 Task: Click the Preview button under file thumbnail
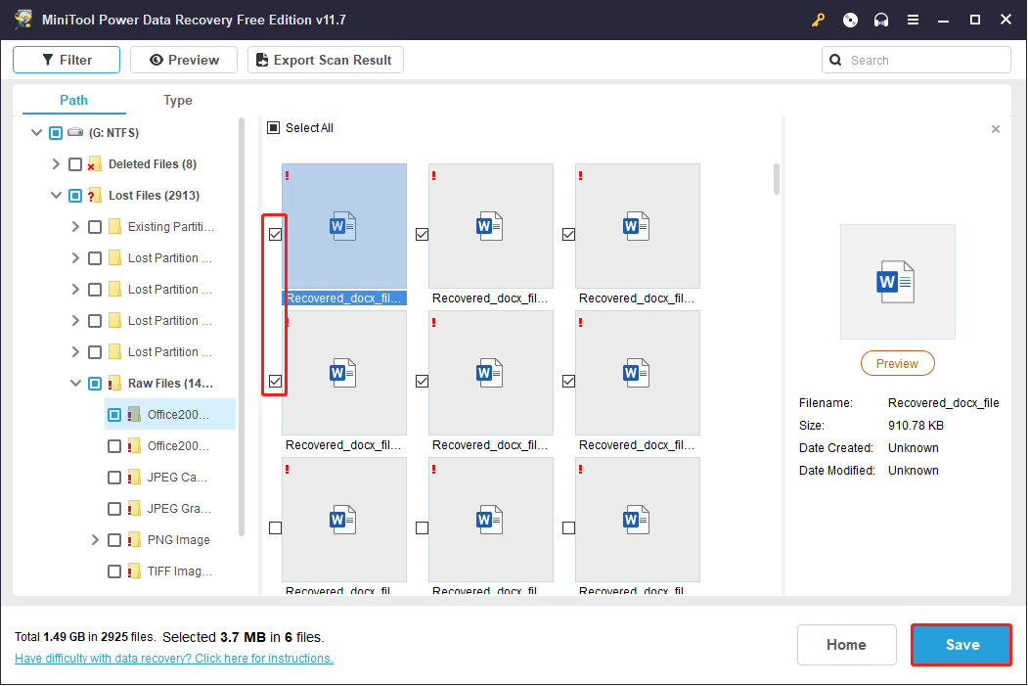point(897,363)
